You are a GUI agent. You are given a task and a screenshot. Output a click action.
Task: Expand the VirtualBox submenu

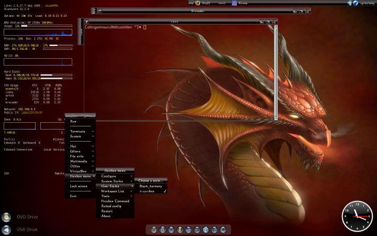coord(80,171)
